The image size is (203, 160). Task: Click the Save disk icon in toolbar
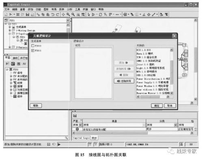[x=28, y=15]
